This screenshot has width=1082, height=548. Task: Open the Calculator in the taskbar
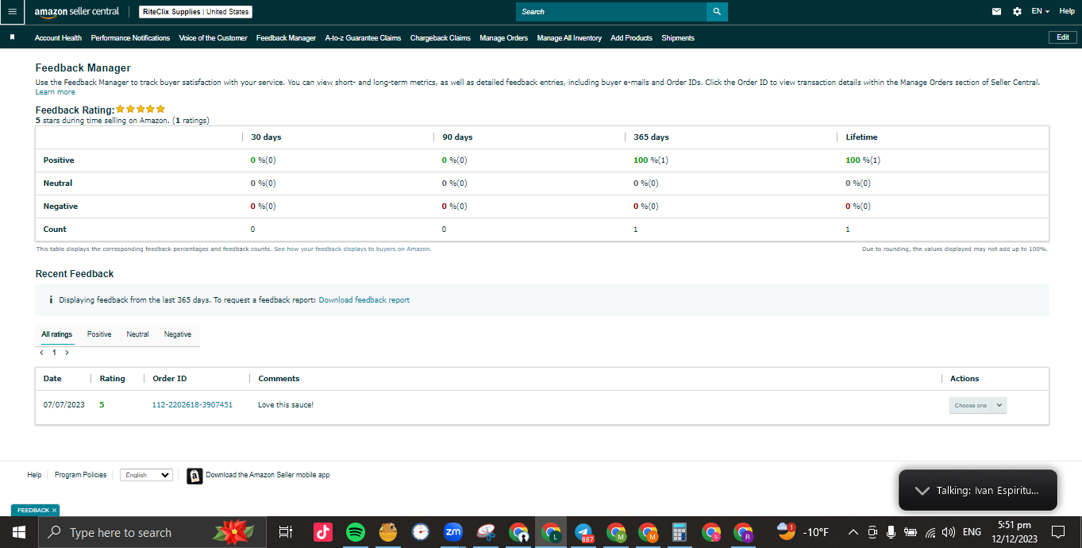coord(679,532)
